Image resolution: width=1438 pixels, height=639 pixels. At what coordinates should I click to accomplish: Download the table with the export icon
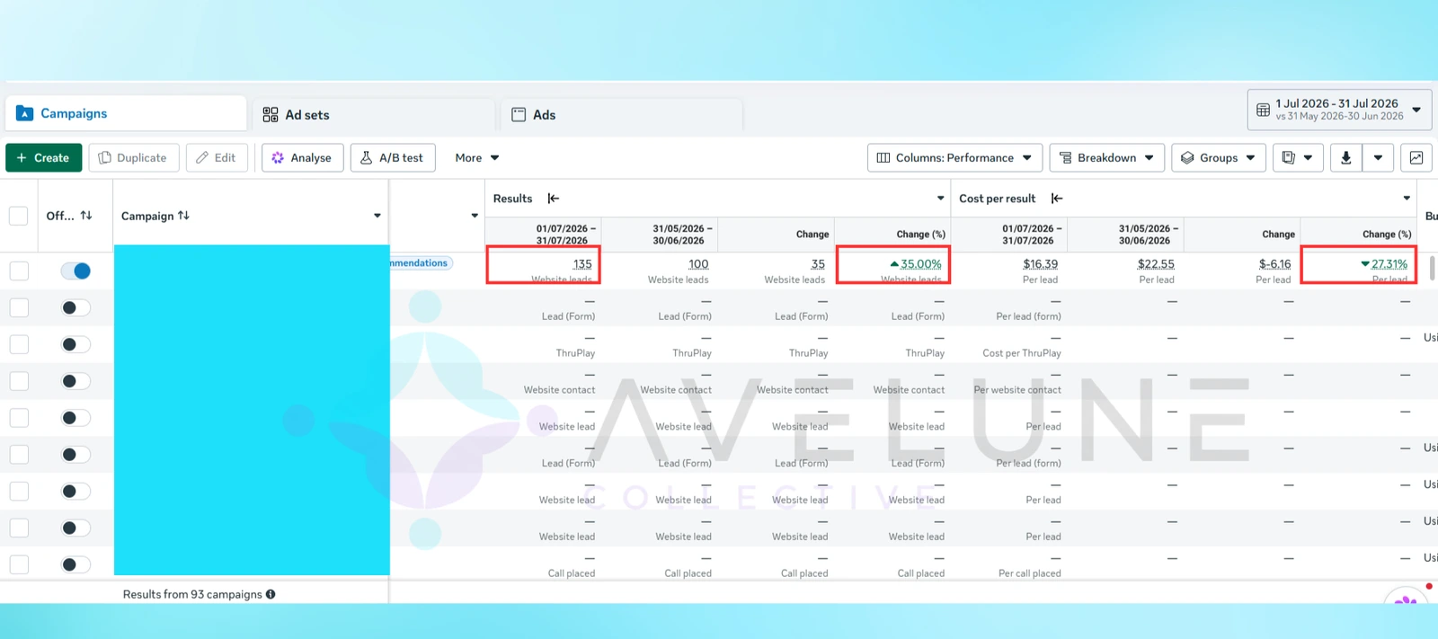(x=1345, y=157)
